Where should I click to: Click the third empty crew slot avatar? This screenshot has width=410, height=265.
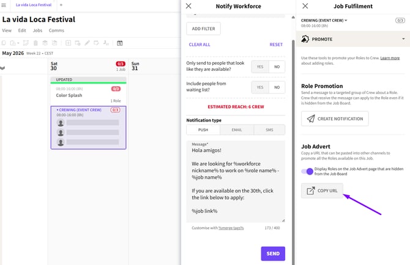[61, 142]
